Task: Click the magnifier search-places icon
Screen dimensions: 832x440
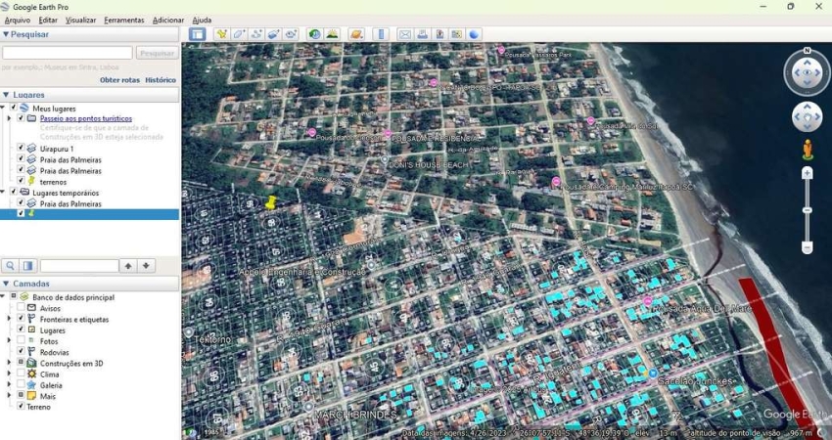Action: click(x=10, y=266)
